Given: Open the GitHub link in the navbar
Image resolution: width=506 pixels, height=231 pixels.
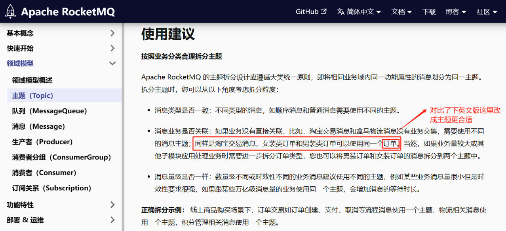Looking at the screenshot, I should coord(311,12).
